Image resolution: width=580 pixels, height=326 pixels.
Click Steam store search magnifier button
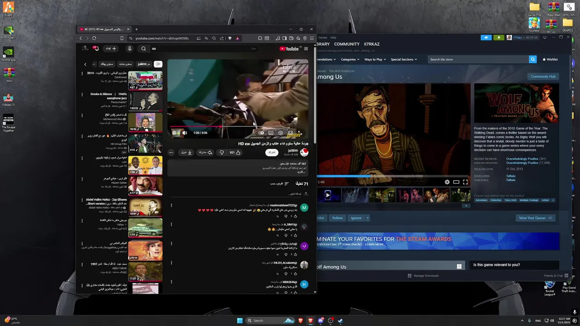click(x=533, y=59)
